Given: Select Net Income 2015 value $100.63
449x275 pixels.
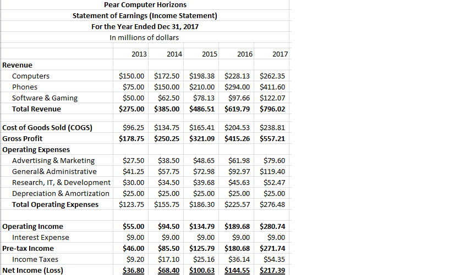Looking at the screenshot, I should [x=202, y=271].
